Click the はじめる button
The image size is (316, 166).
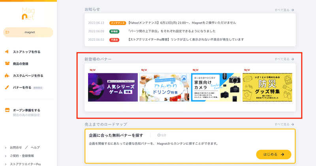coord(273,154)
